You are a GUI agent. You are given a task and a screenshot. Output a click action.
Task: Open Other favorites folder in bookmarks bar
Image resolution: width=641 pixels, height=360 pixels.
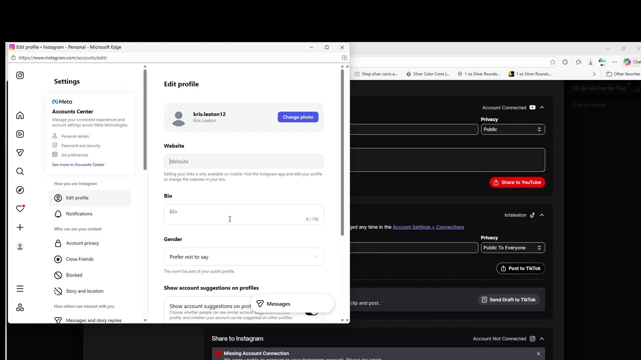click(623, 74)
